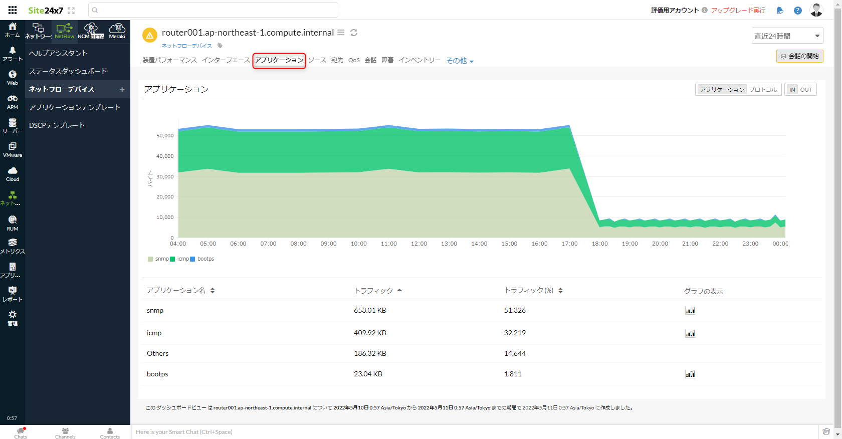842x439 pixels.
Task: Open RUM from the sidebar
Action: coord(13,224)
